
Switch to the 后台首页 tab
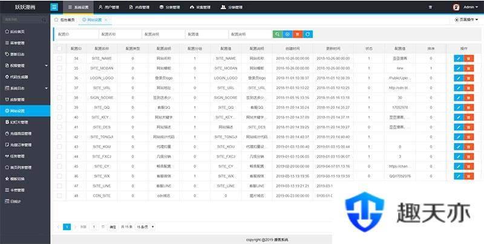pos(65,20)
